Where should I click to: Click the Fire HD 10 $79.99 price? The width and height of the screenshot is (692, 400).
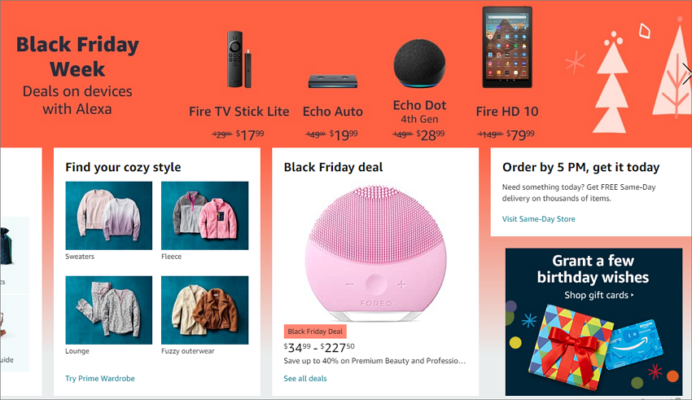[520, 134]
